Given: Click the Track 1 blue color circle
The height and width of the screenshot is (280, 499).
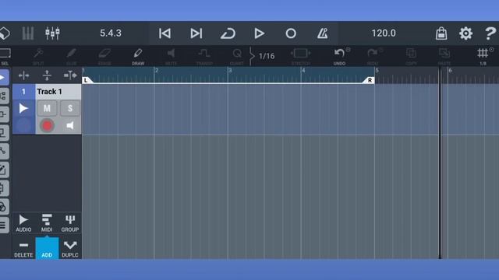Looking at the screenshot, I should [x=23, y=126].
